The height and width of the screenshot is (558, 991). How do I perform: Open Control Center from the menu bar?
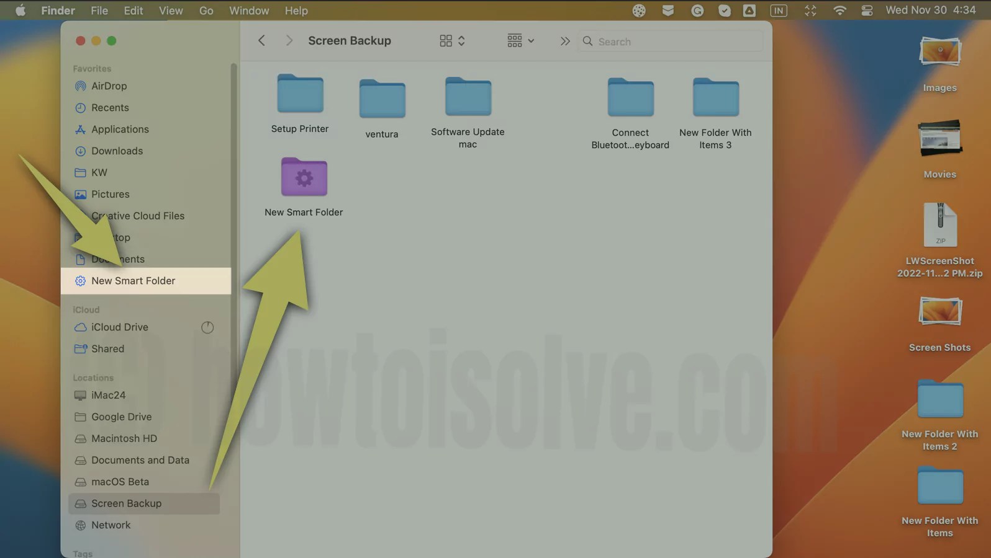867,11
